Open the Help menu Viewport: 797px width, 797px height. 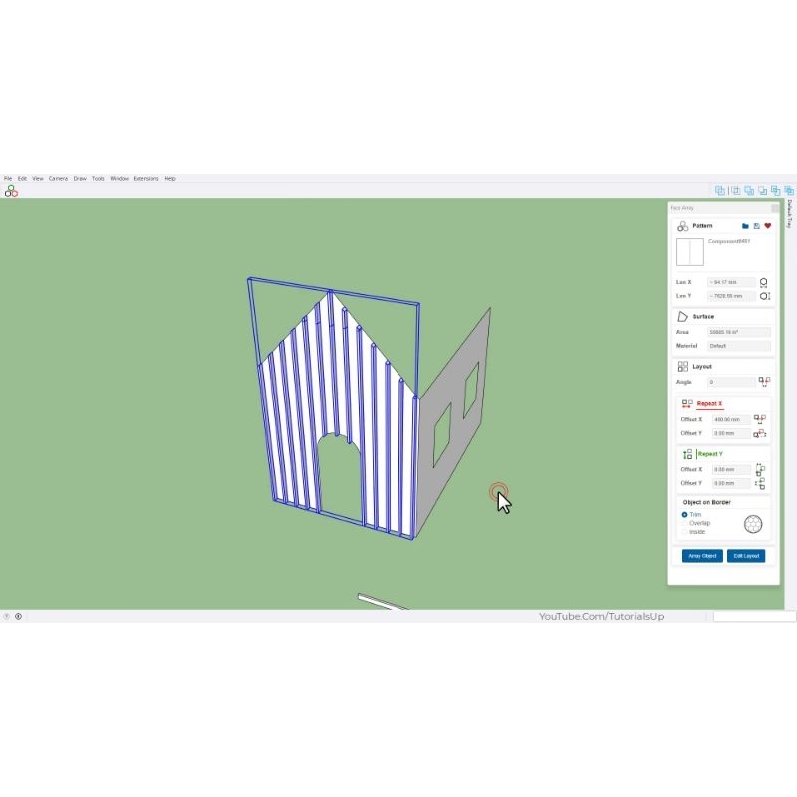pos(170,179)
